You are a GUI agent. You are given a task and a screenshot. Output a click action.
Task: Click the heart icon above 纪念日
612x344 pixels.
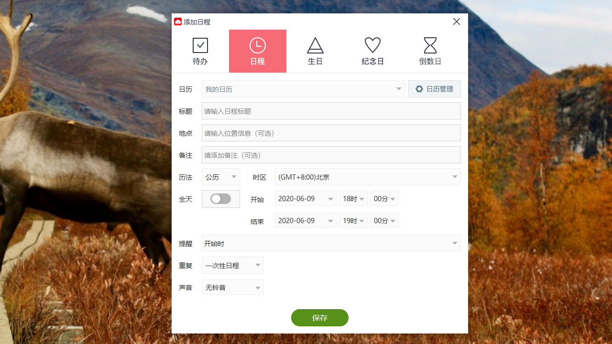(x=372, y=45)
